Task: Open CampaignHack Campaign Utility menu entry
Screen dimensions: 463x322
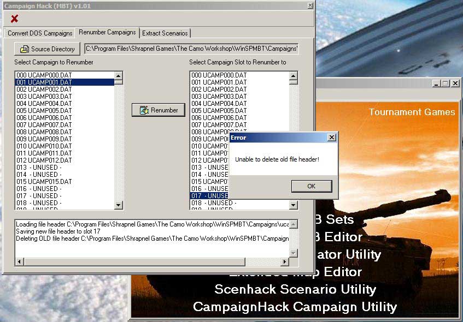Action: pos(295,307)
